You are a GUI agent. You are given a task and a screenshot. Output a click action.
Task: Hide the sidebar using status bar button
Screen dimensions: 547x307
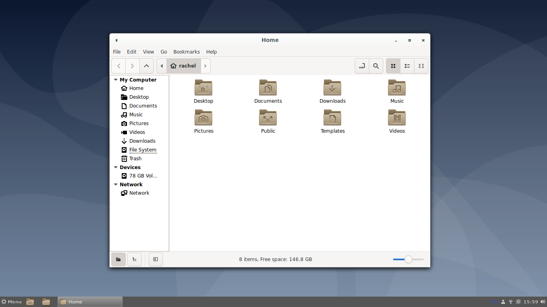[156, 259]
